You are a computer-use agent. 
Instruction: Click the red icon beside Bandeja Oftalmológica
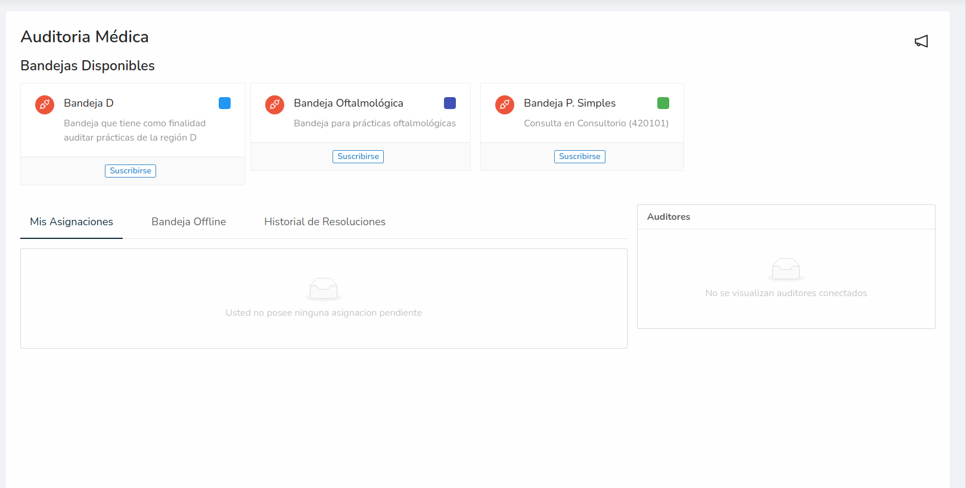[x=275, y=105]
